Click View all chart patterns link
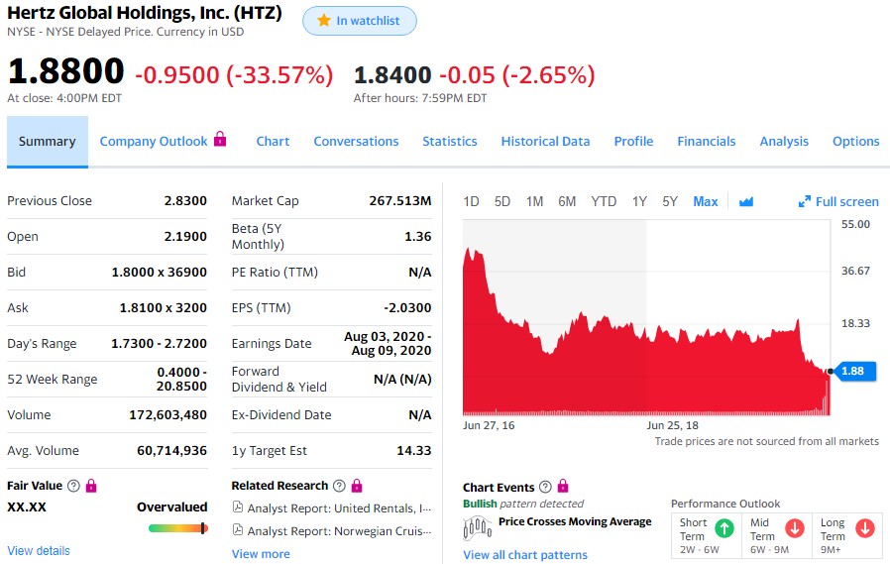The width and height of the screenshot is (890, 564). [525, 555]
